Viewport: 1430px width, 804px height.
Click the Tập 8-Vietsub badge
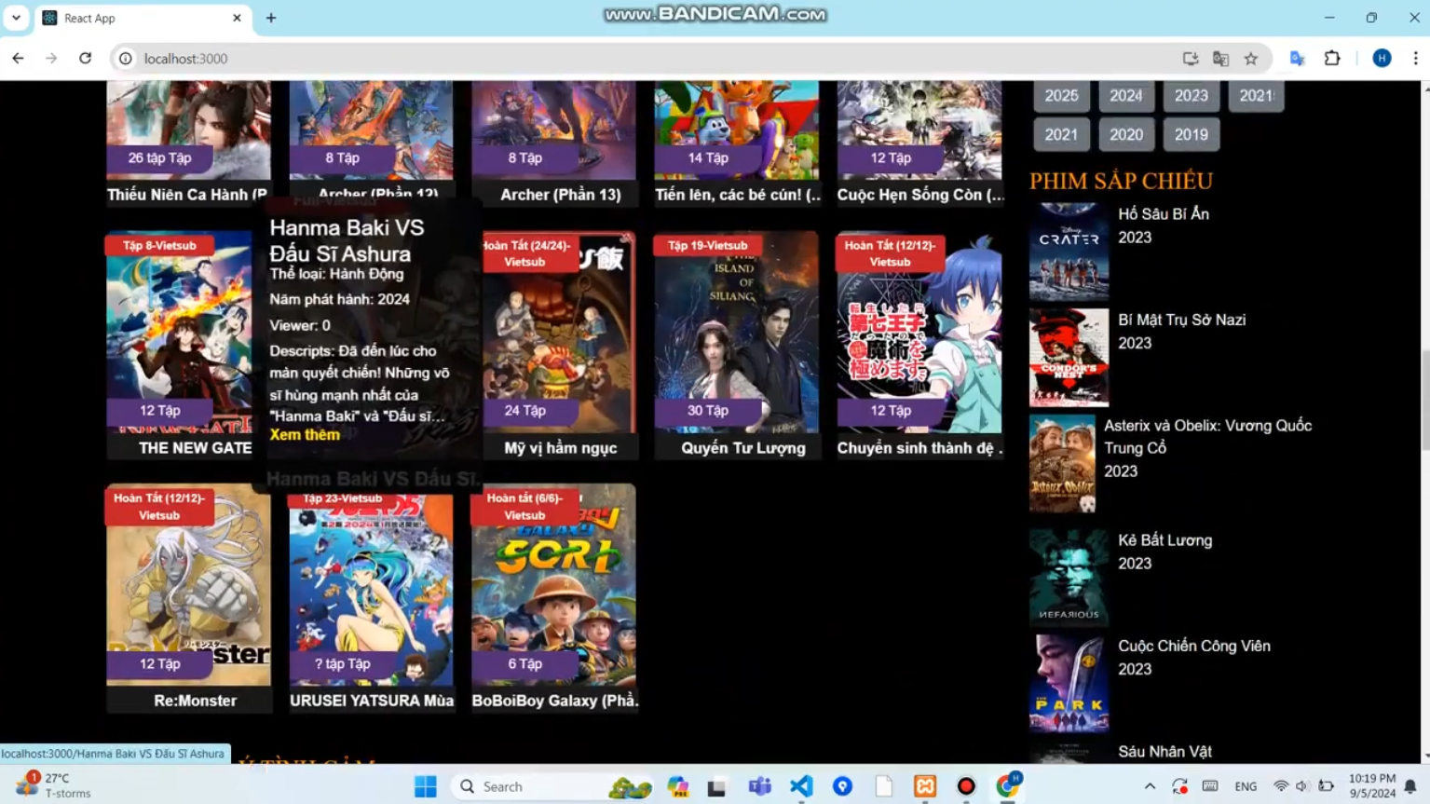pyautogui.click(x=159, y=246)
